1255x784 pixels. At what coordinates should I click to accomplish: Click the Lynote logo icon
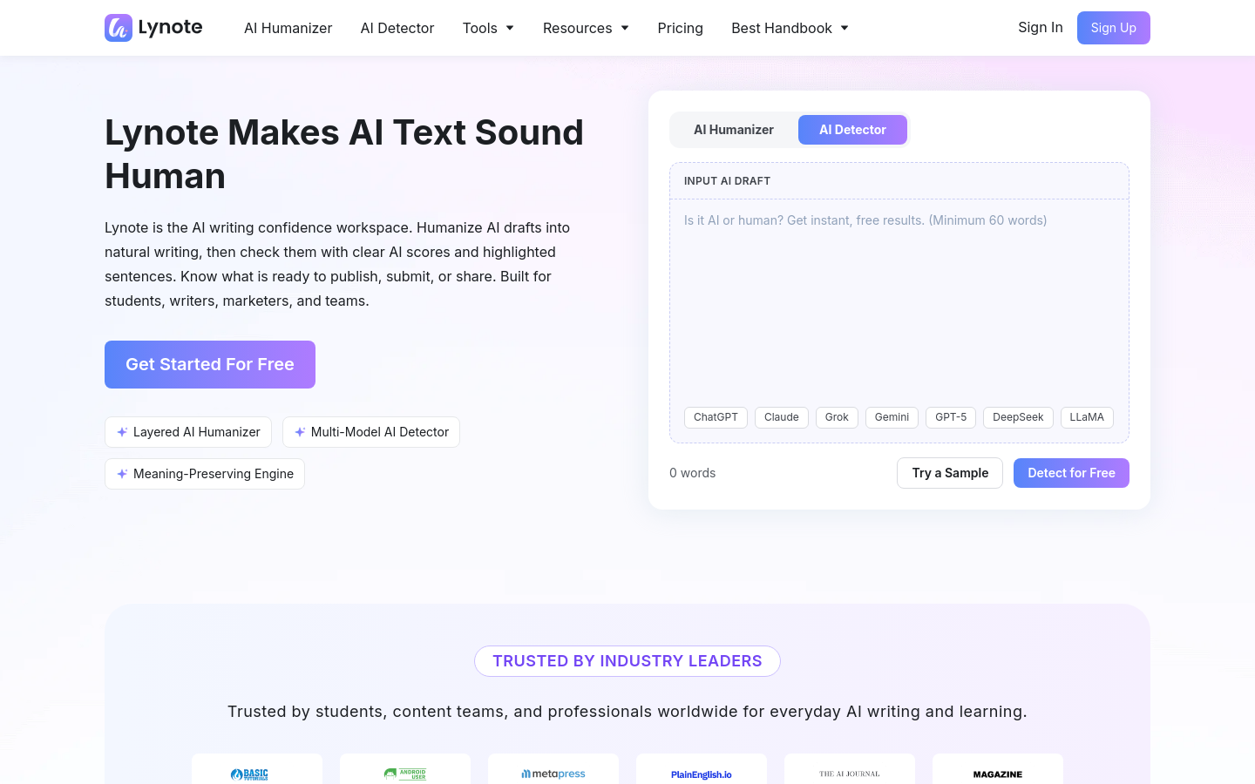119,28
